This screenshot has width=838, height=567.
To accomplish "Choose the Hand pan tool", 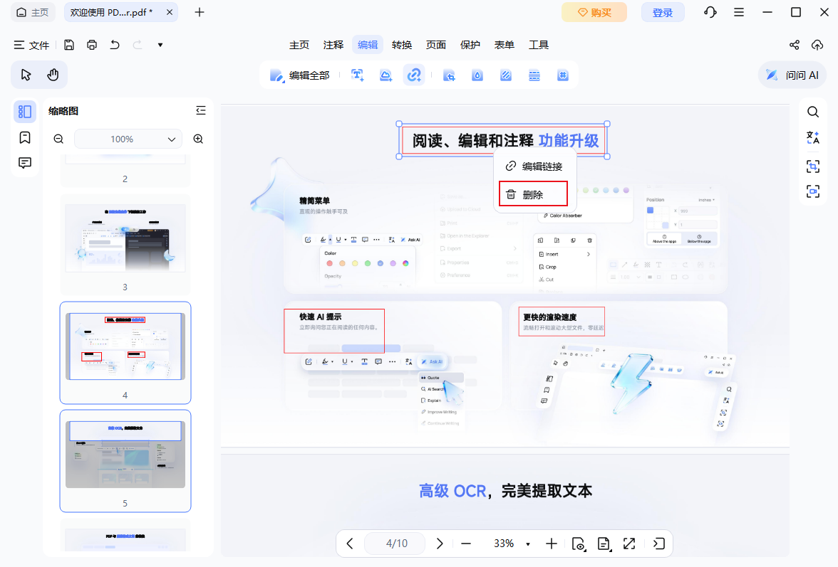I will click(x=53, y=75).
